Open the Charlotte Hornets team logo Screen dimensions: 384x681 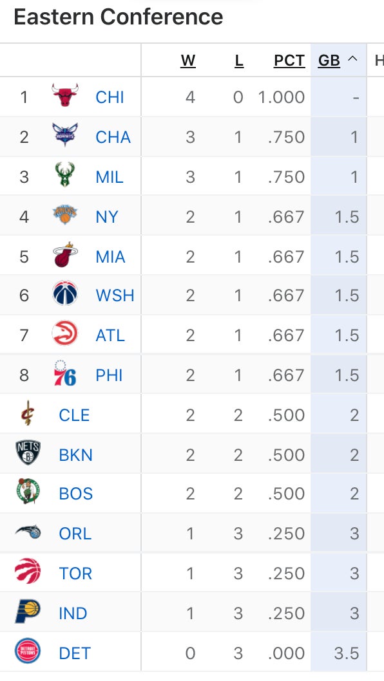(65, 135)
